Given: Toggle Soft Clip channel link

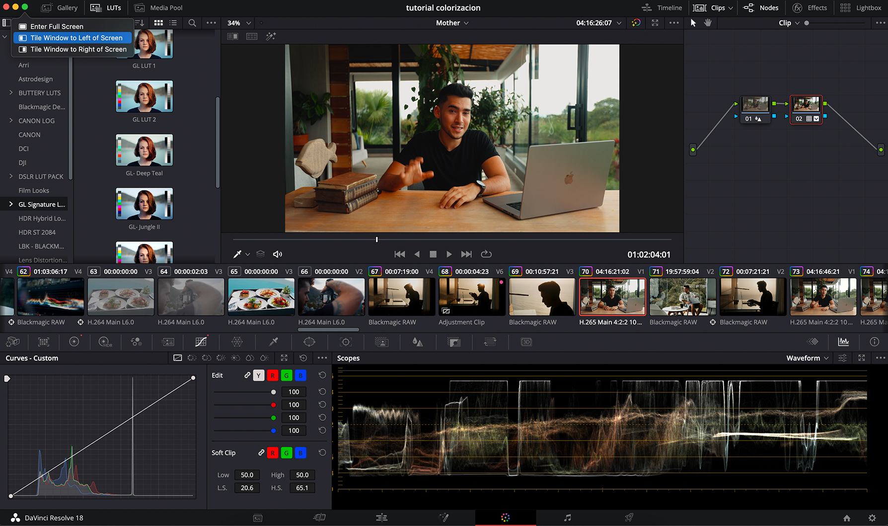Looking at the screenshot, I should tap(261, 453).
